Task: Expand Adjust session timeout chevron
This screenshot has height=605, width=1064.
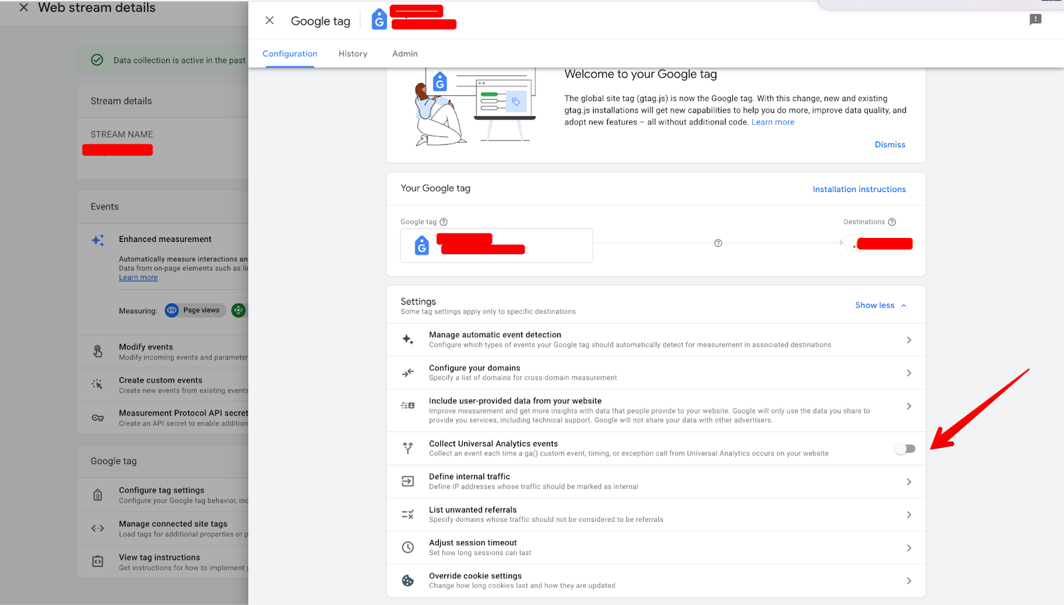Action: pos(909,548)
